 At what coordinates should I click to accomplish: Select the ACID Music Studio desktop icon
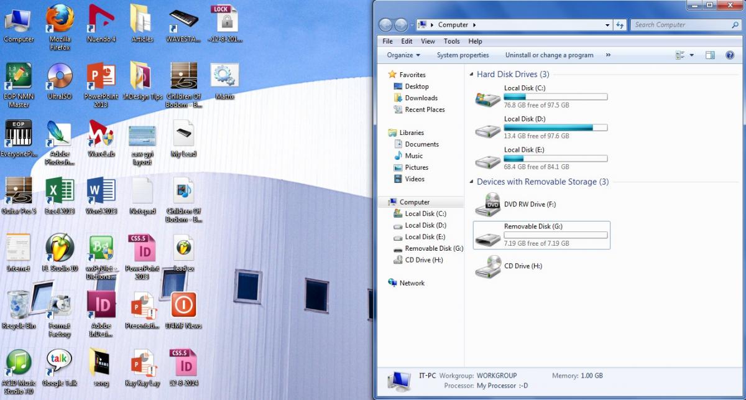(x=19, y=372)
